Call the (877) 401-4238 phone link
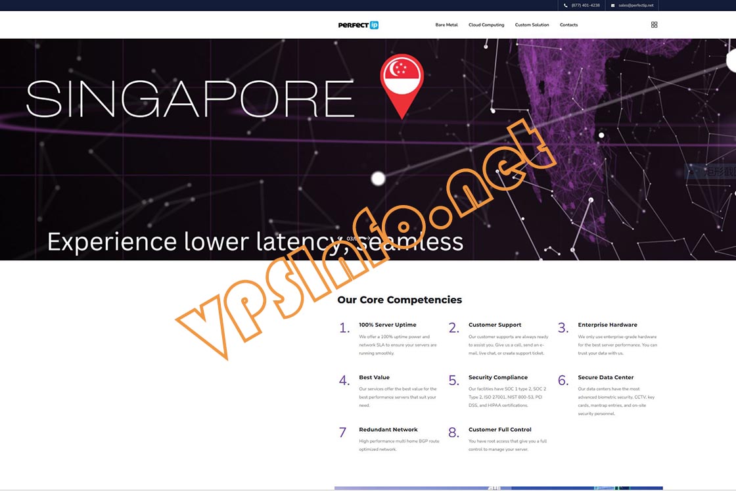The width and height of the screenshot is (736, 491). pyautogui.click(x=586, y=5)
